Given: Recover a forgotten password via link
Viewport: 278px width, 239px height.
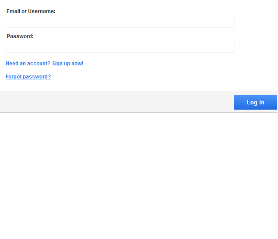Looking at the screenshot, I should [28, 77].
